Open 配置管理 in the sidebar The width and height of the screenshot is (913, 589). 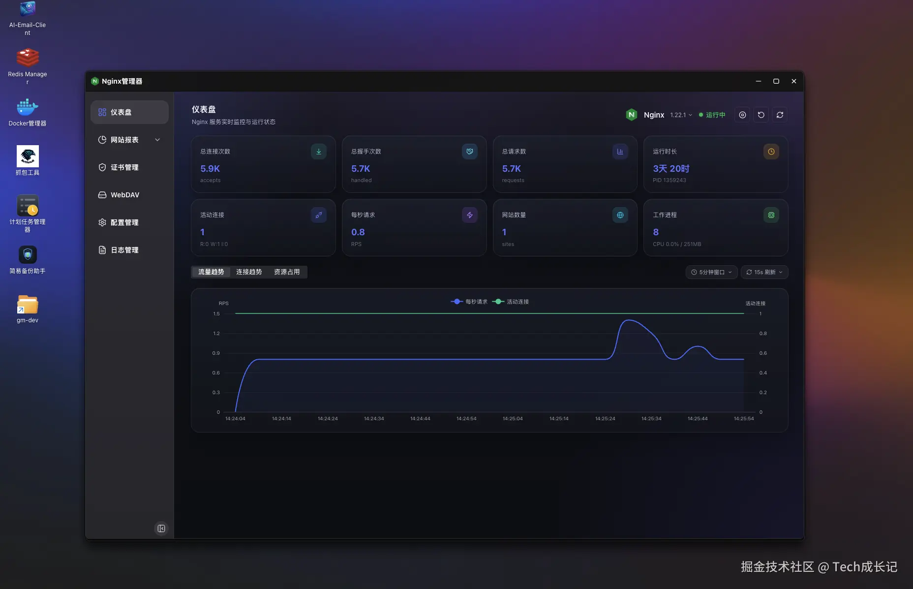click(x=129, y=222)
